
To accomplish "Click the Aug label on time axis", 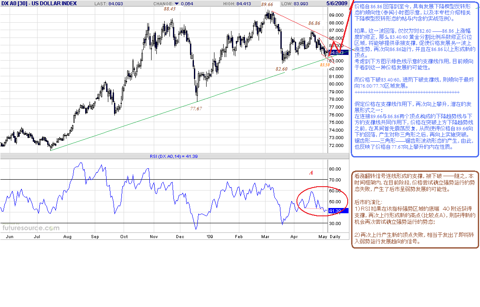I will point(67,237).
